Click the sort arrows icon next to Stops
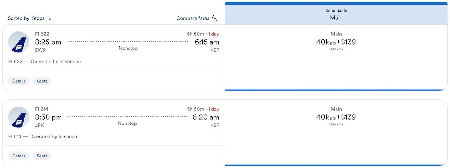 point(49,18)
